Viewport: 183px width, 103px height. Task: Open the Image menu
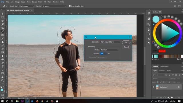[17, 2]
